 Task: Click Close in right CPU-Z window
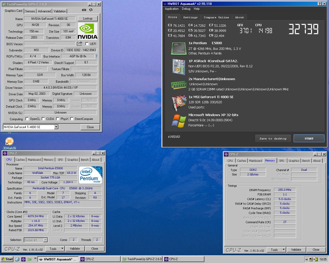pos(316,250)
